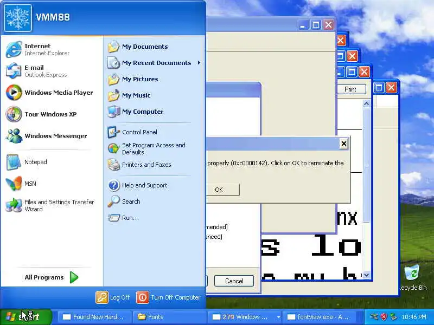Expand My Recent Documents submenu
This screenshot has width=434, height=325.
tap(154, 63)
